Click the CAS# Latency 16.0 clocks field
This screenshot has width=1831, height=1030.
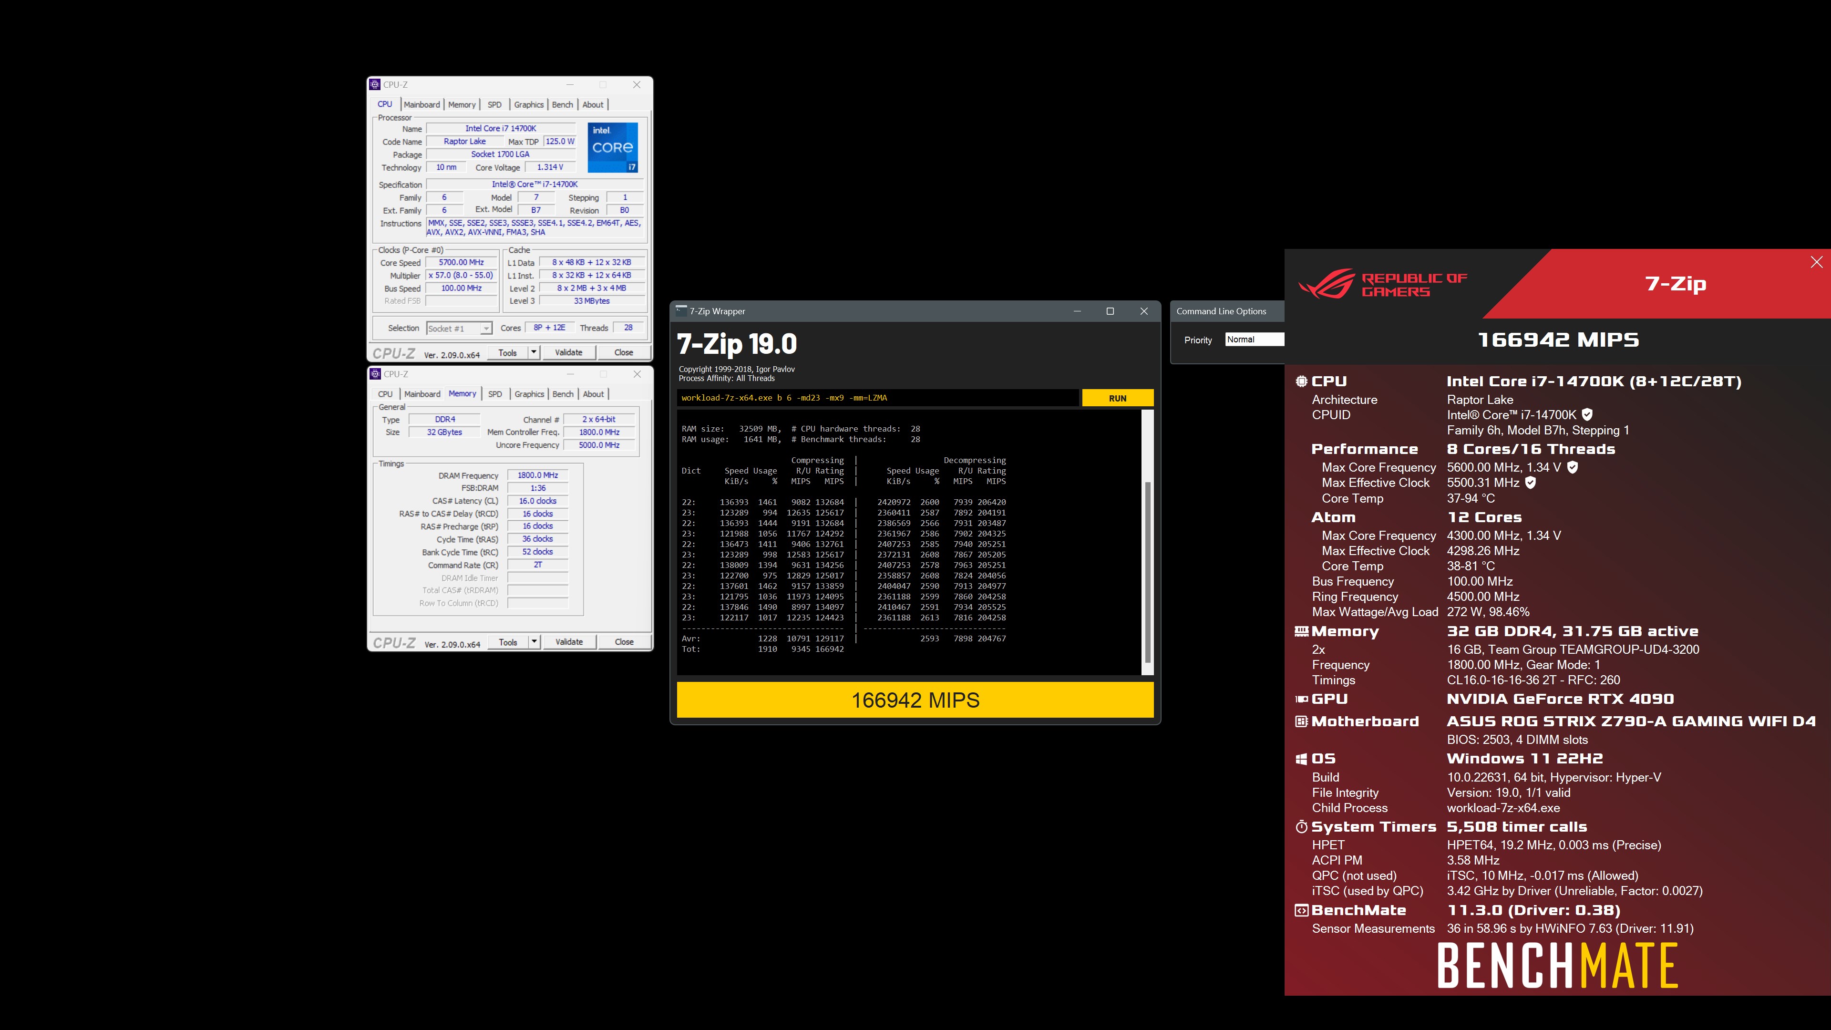point(537,501)
